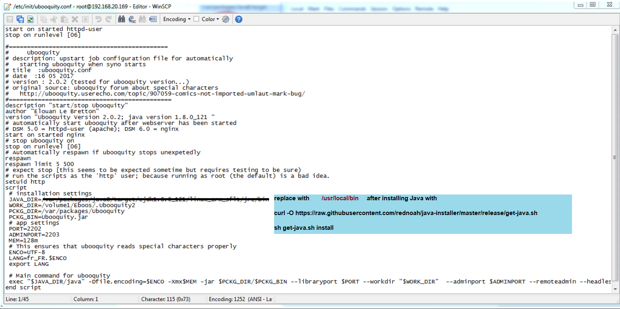
Task: Open Local menu in background WinSCP window
Action: click(297, 9)
